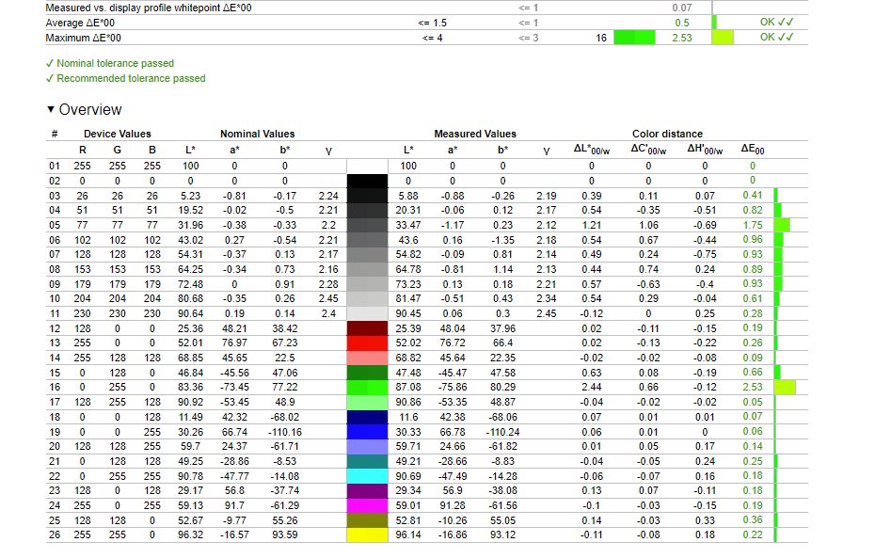Click the olive swatch in row 25

click(367, 519)
